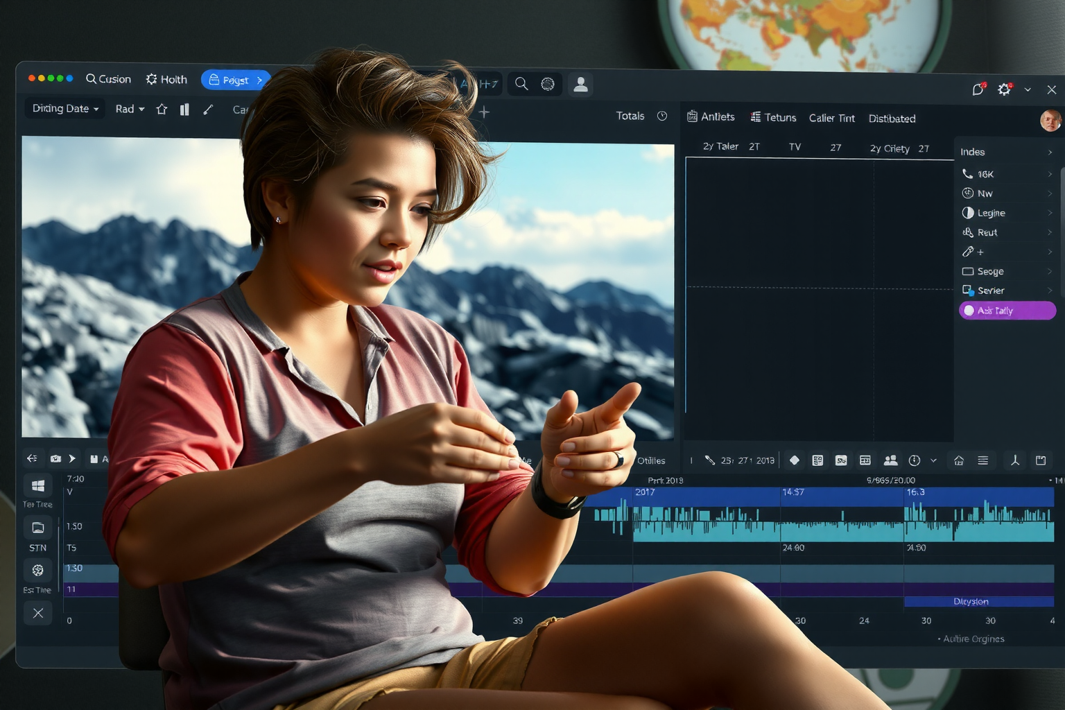The width and height of the screenshot is (1065, 710).
Task: Click the star favorite icon in toolbar
Action: click(162, 110)
